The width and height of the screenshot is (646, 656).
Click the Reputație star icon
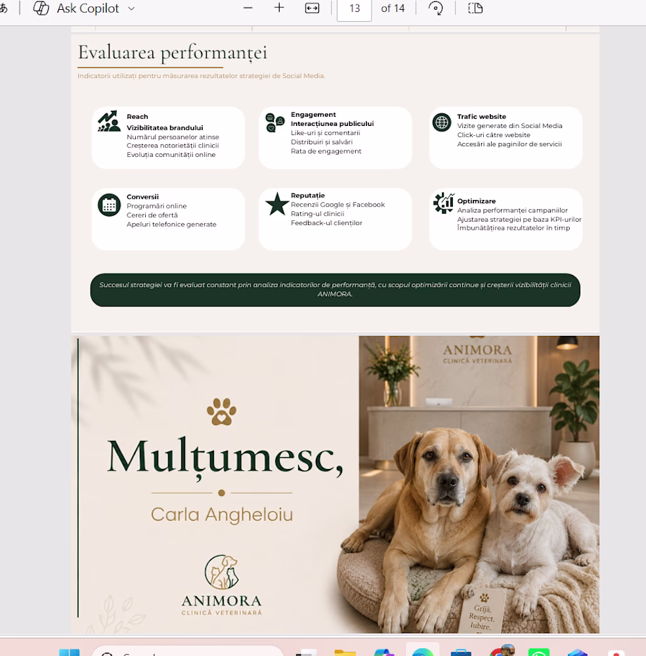277,204
